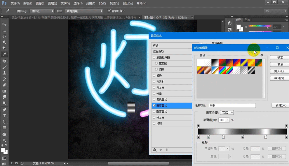Select the Hand tool

click(4, 134)
